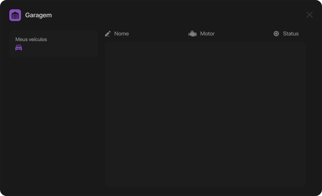The image size is (322, 196).
Task: Click the gear icon beside Status
Action: point(276,34)
